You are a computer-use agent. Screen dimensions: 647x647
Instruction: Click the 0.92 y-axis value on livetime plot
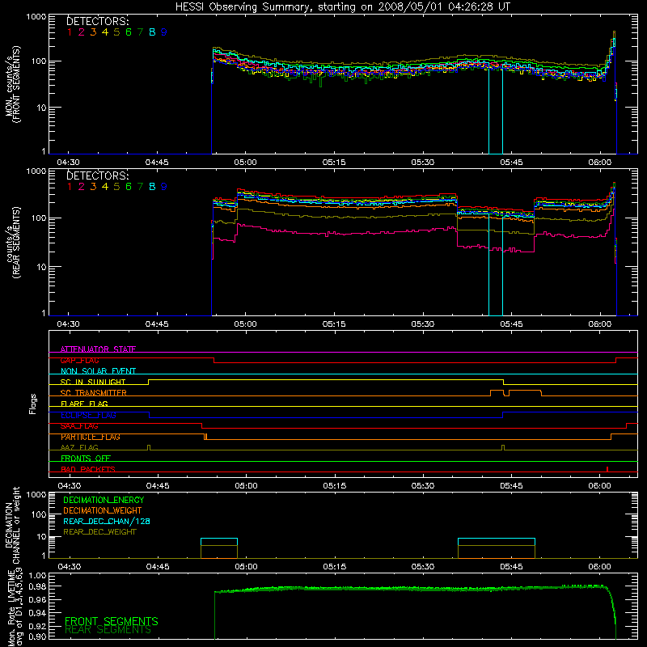(37, 627)
